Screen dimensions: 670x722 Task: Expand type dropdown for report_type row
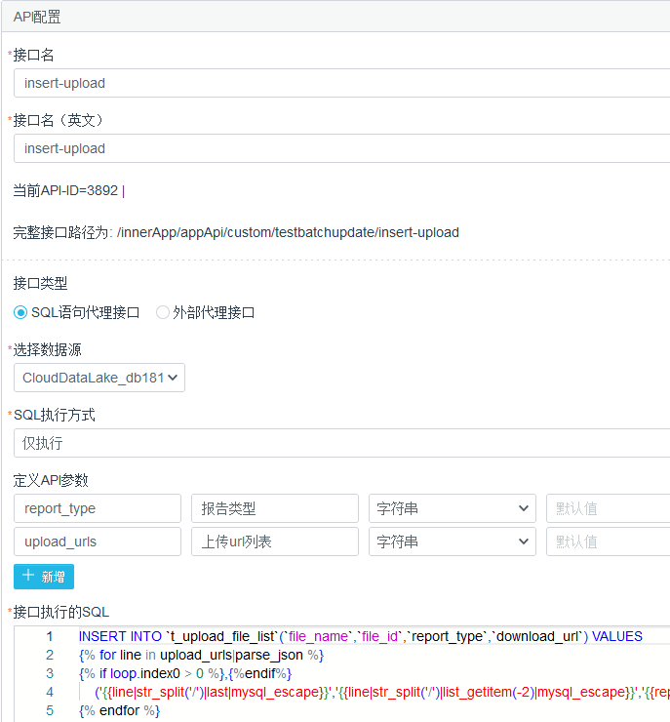(453, 508)
